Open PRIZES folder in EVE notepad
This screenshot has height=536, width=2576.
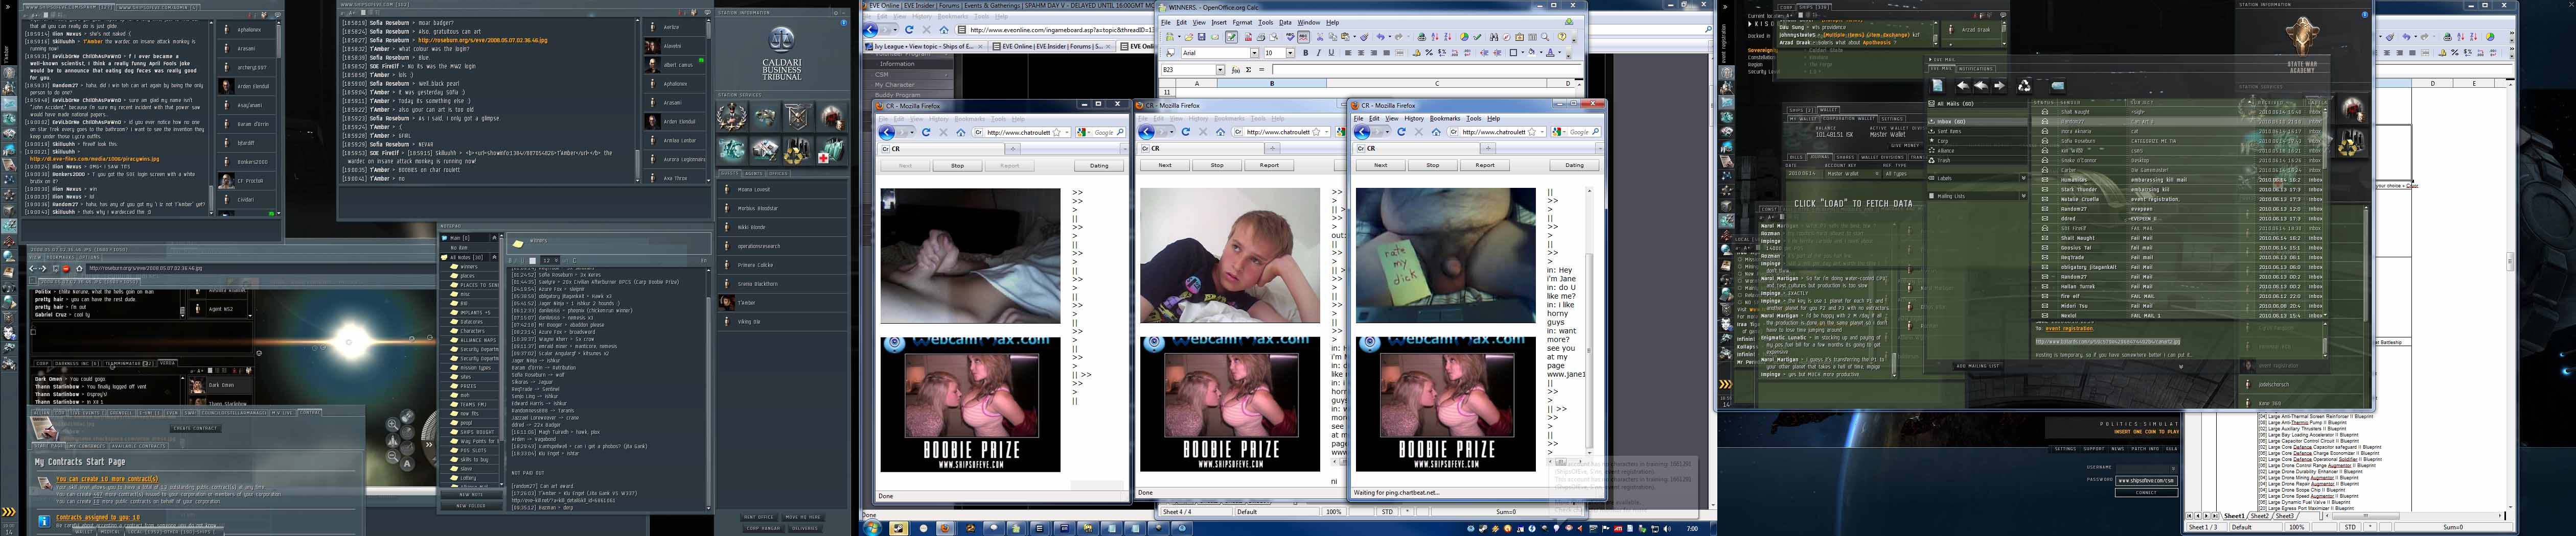tap(468, 386)
